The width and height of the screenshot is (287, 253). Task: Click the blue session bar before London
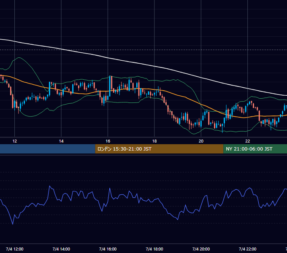[x=48, y=149]
